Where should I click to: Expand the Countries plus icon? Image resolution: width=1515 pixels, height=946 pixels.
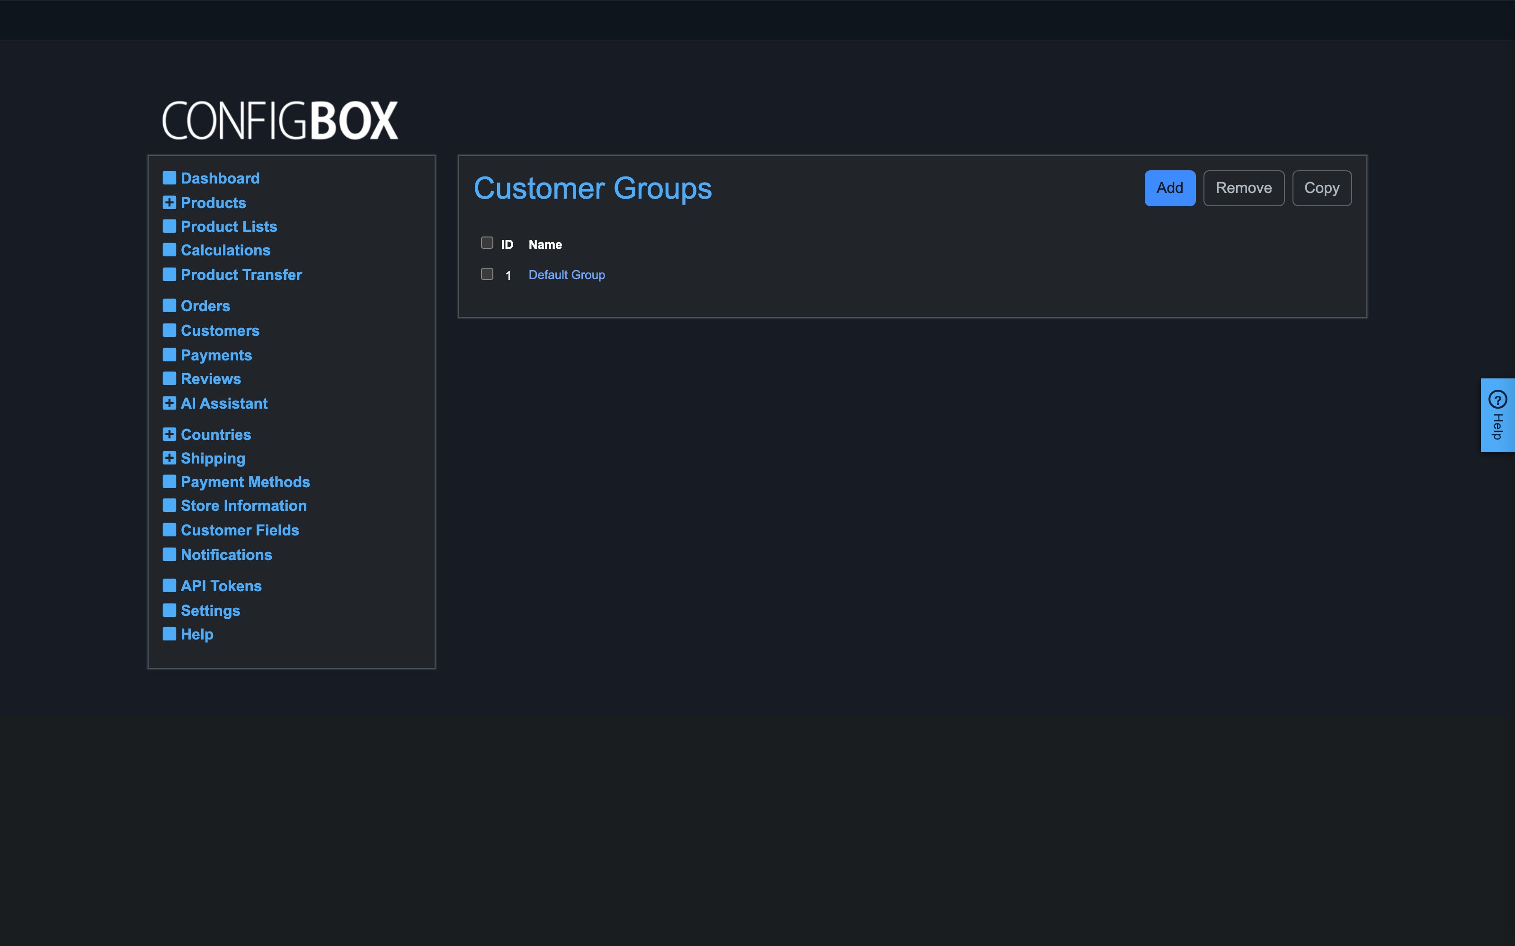tap(169, 434)
